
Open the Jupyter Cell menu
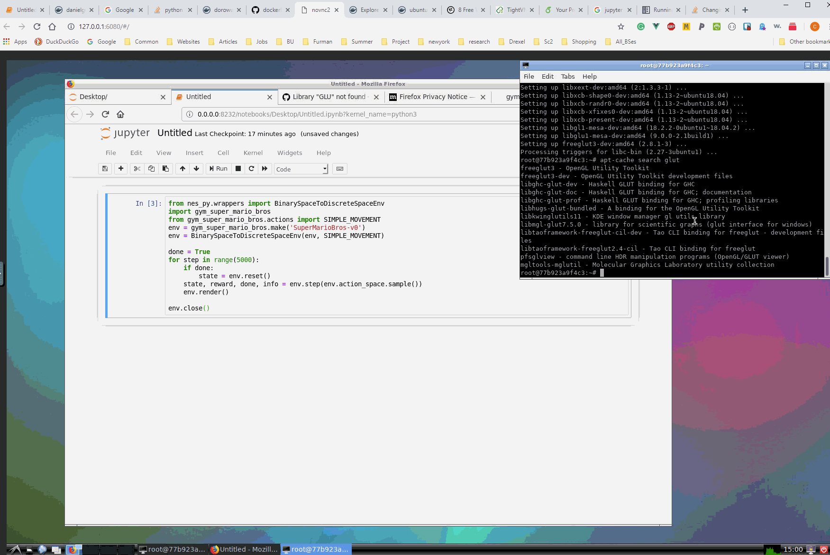(x=223, y=153)
